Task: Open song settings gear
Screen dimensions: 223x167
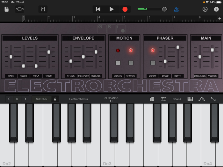Action: click(x=205, y=9)
